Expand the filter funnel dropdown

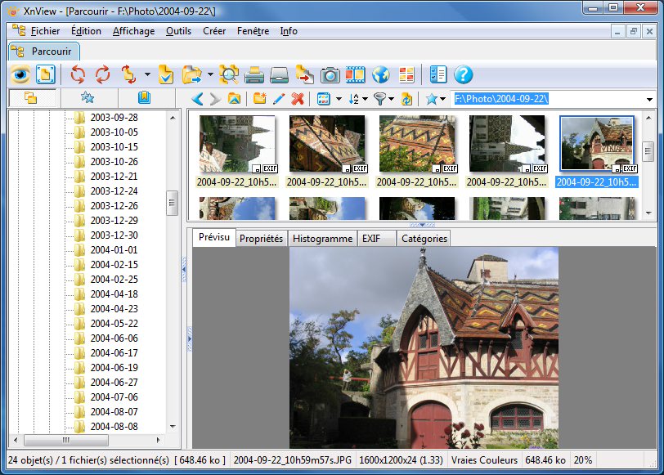click(x=389, y=100)
